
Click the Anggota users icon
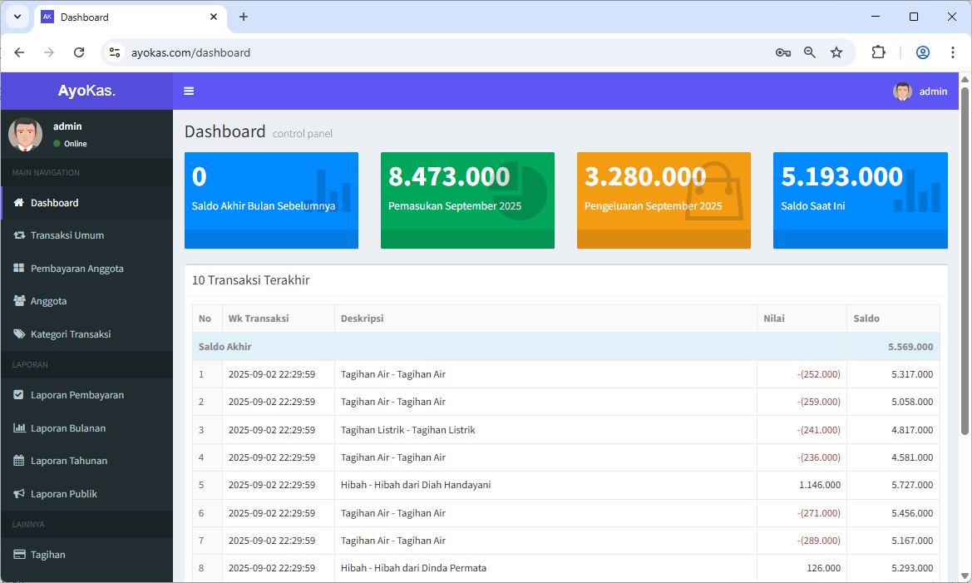click(19, 301)
